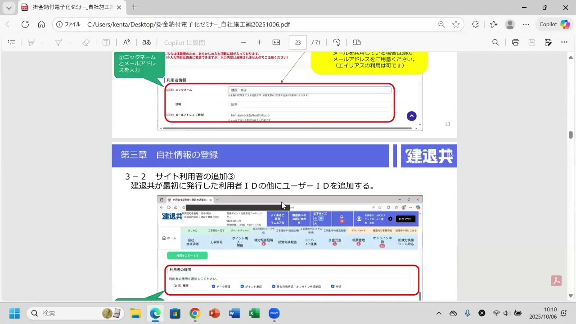Open the translate tool
The height and width of the screenshot is (324, 576).
click(147, 42)
